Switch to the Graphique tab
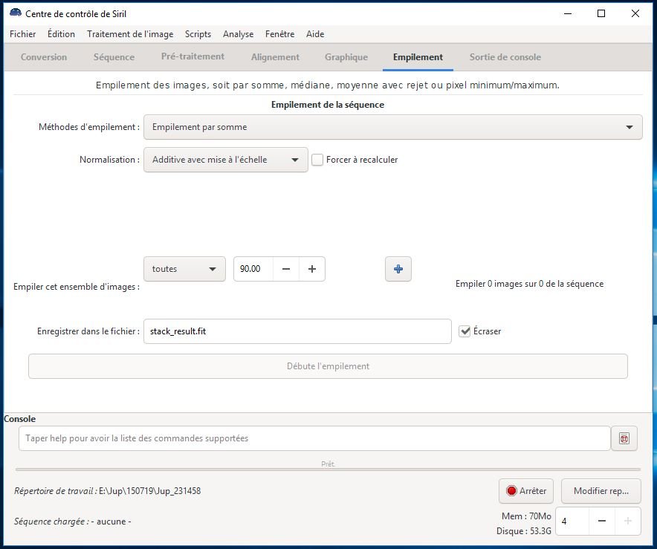657x549 pixels. click(346, 57)
